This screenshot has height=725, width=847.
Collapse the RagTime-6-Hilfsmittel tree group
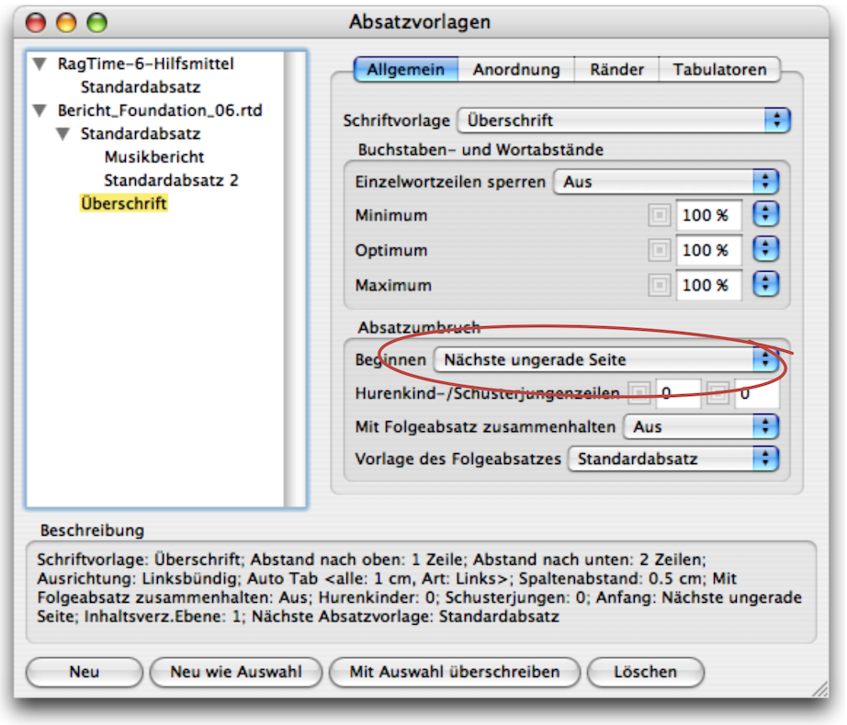click(40, 64)
